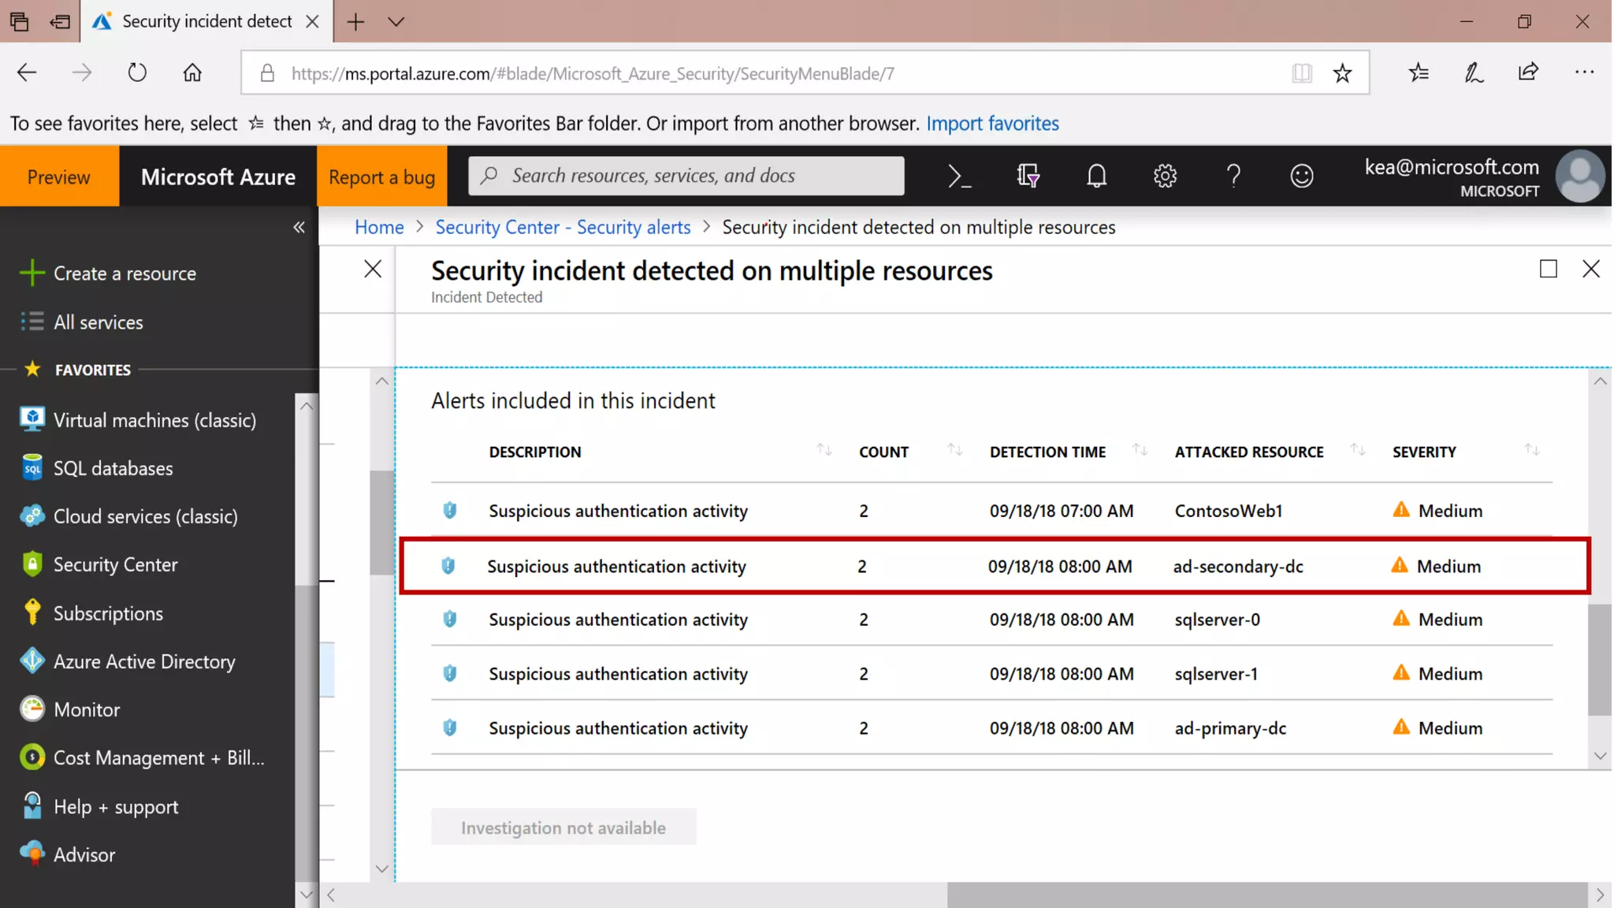Select the Security incident detect browser tab

click(206, 21)
